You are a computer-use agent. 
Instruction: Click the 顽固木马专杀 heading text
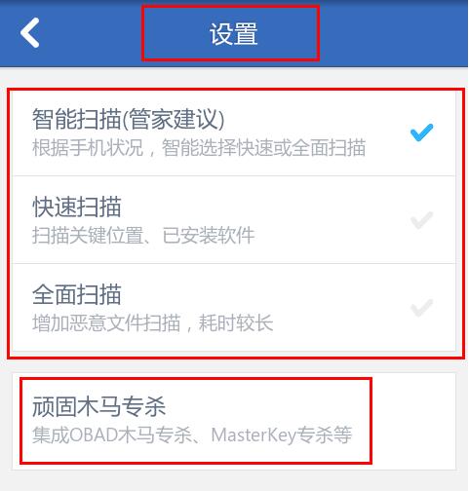[98, 406]
